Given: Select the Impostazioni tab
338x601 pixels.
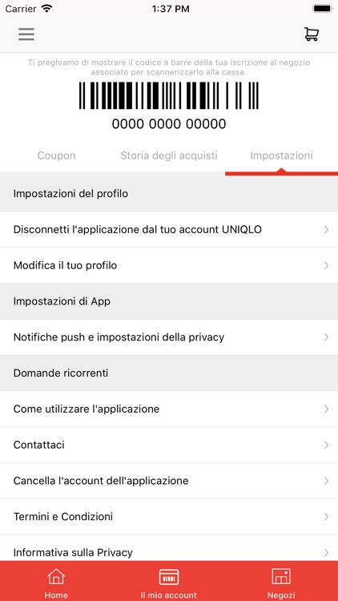Looking at the screenshot, I should point(281,155).
